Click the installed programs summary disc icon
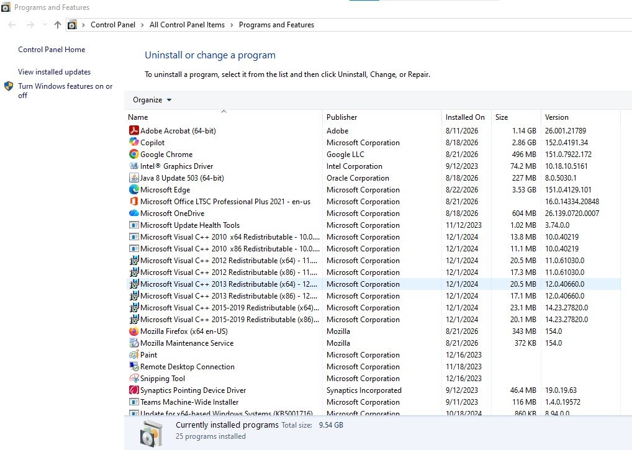The height and width of the screenshot is (450, 632). [x=151, y=433]
